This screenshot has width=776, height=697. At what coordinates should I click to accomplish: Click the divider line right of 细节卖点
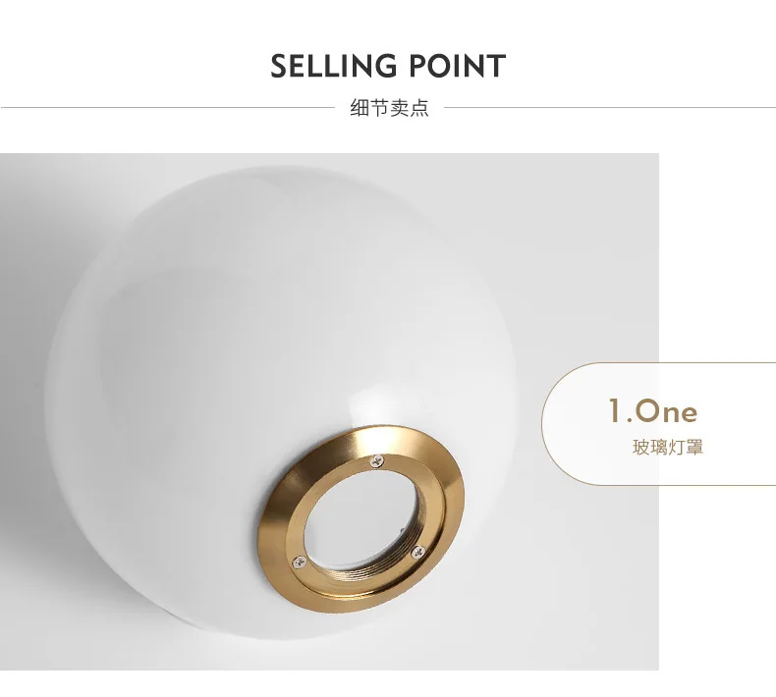pyautogui.click(x=610, y=107)
